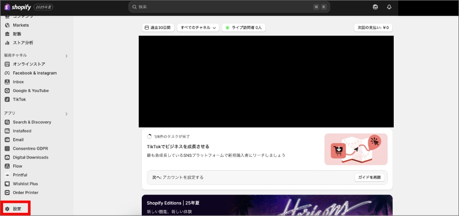Click the Email app icon
Screen dimensions: 459x216
point(7,140)
